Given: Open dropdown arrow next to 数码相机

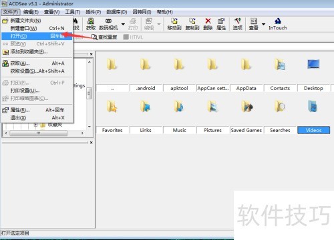Looking at the screenshot, I should click(x=123, y=24).
